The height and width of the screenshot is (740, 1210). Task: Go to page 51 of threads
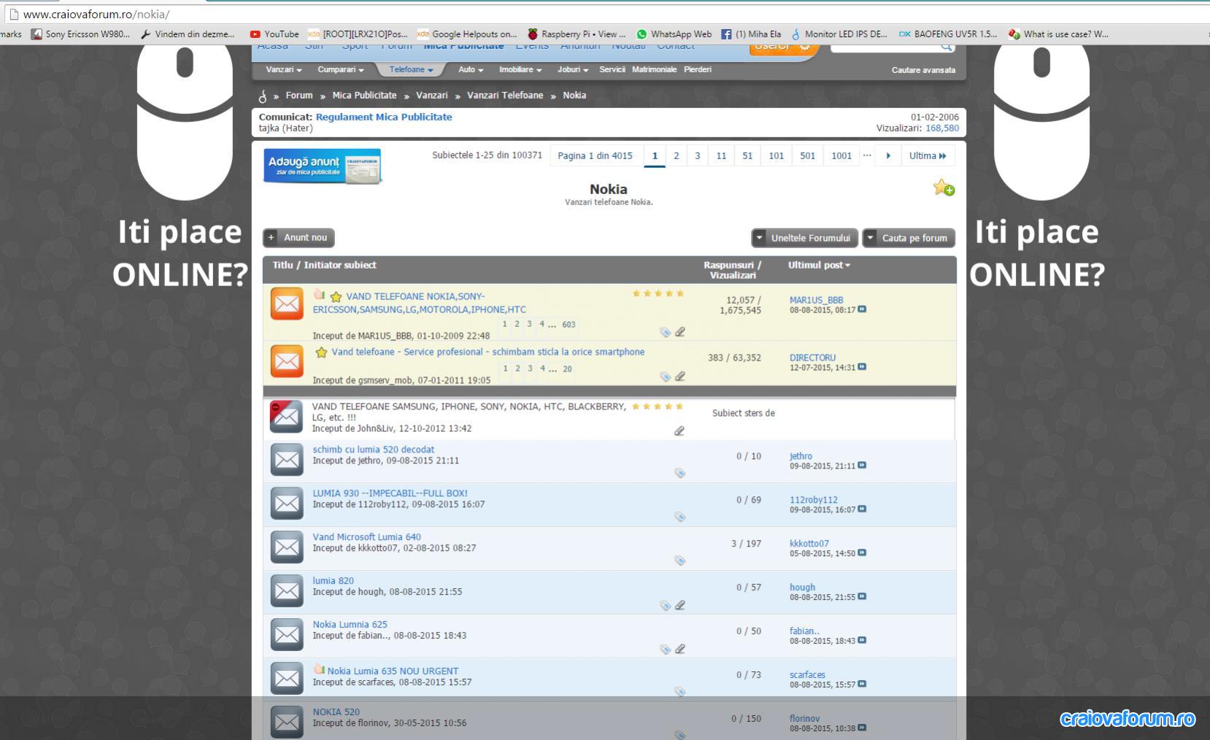tap(747, 155)
